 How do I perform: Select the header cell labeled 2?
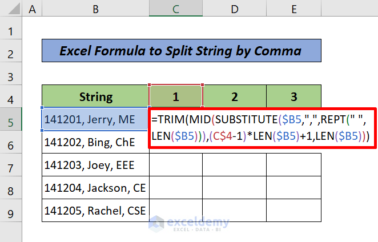point(235,97)
